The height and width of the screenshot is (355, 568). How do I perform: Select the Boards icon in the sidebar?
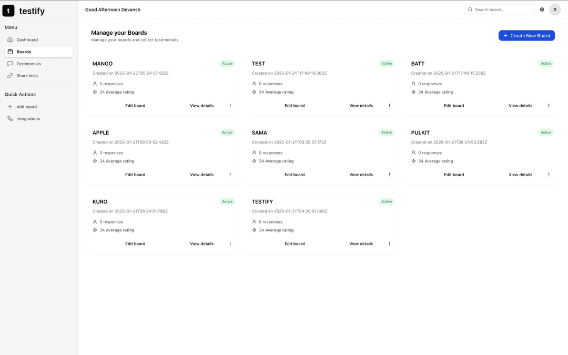[x=10, y=51]
